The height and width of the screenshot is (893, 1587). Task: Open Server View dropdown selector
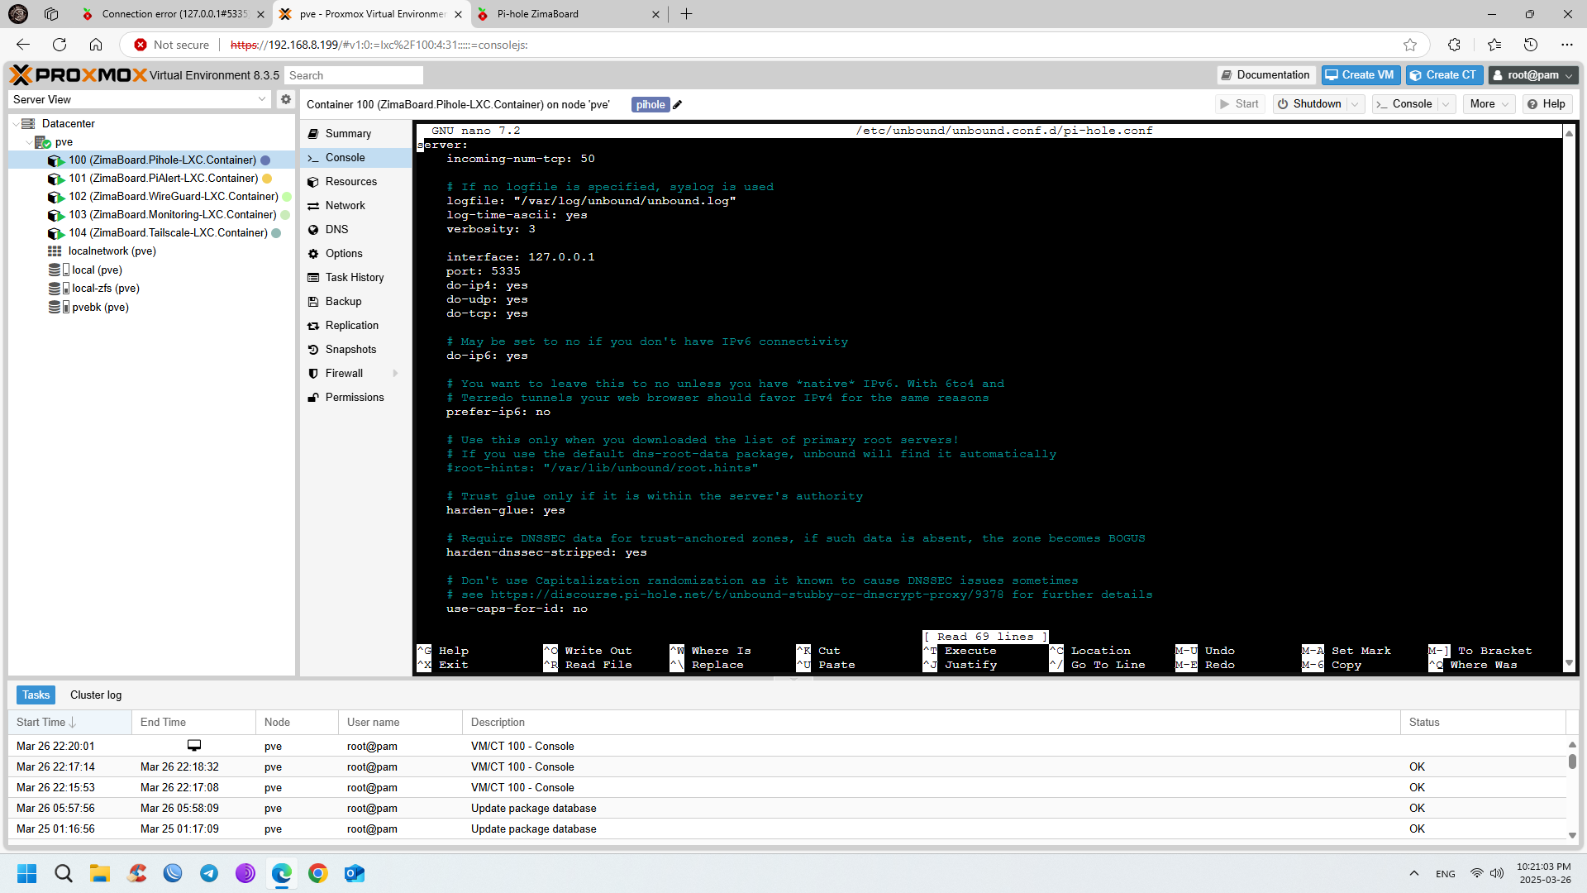pyautogui.click(x=262, y=99)
